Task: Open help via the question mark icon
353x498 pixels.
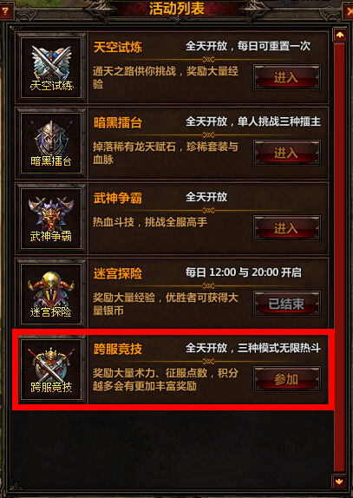Action: (x=5, y=12)
